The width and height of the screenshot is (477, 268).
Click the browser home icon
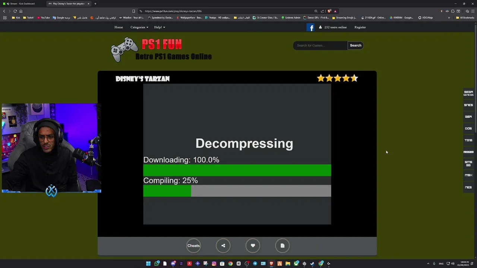click(x=21, y=11)
